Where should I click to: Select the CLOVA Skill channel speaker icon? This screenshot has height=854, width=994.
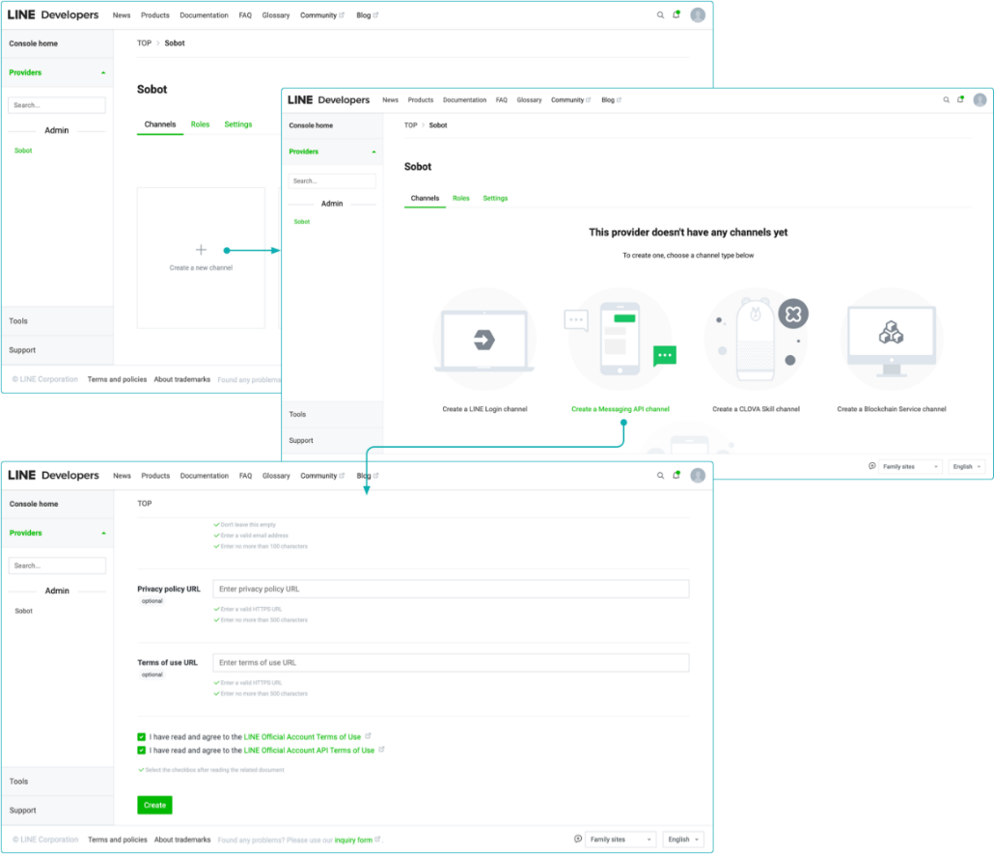pos(755,340)
